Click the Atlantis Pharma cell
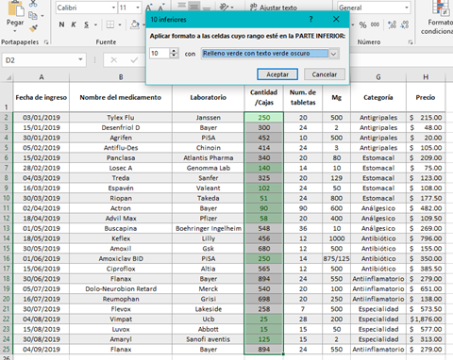 [209, 158]
